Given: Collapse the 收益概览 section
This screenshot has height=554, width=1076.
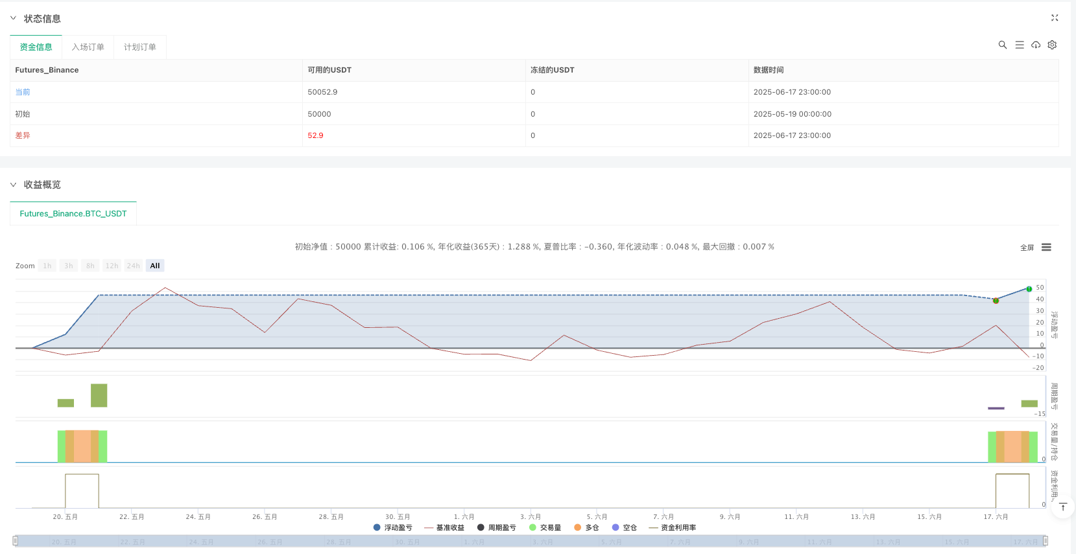Looking at the screenshot, I should [13, 185].
